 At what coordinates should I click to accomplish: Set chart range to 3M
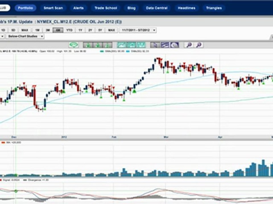click(x=48, y=30)
